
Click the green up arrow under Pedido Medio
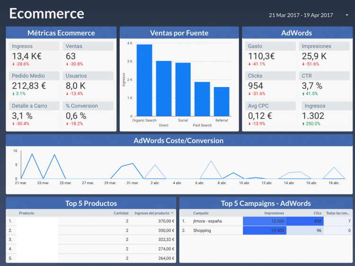[13, 94]
